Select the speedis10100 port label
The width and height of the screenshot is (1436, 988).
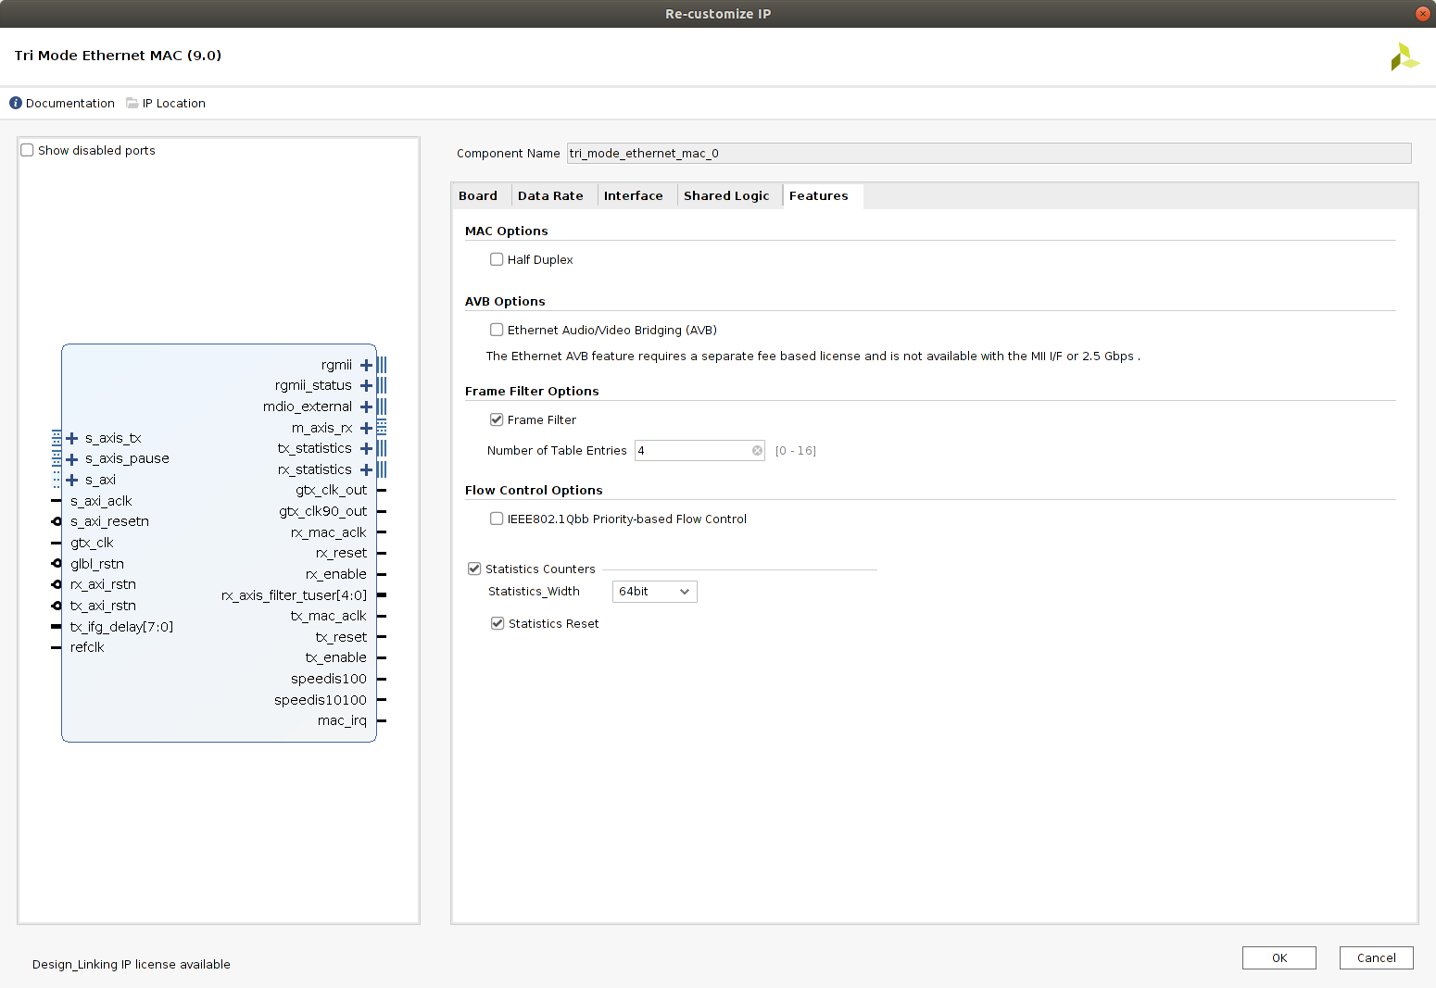pyautogui.click(x=321, y=700)
